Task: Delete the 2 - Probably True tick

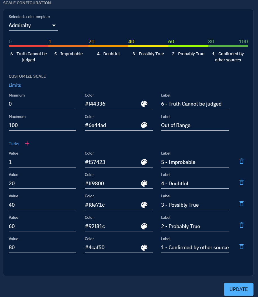Action: coord(241,225)
